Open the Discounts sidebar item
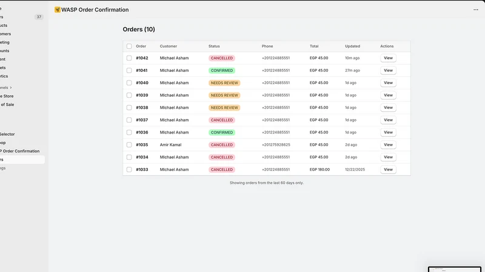This screenshot has width=485, height=272. pyautogui.click(x=5, y=51)
